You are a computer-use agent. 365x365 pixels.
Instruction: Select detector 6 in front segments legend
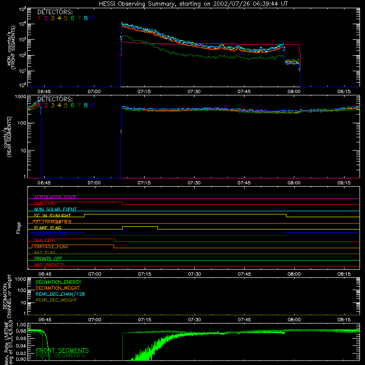coord(73,18)
